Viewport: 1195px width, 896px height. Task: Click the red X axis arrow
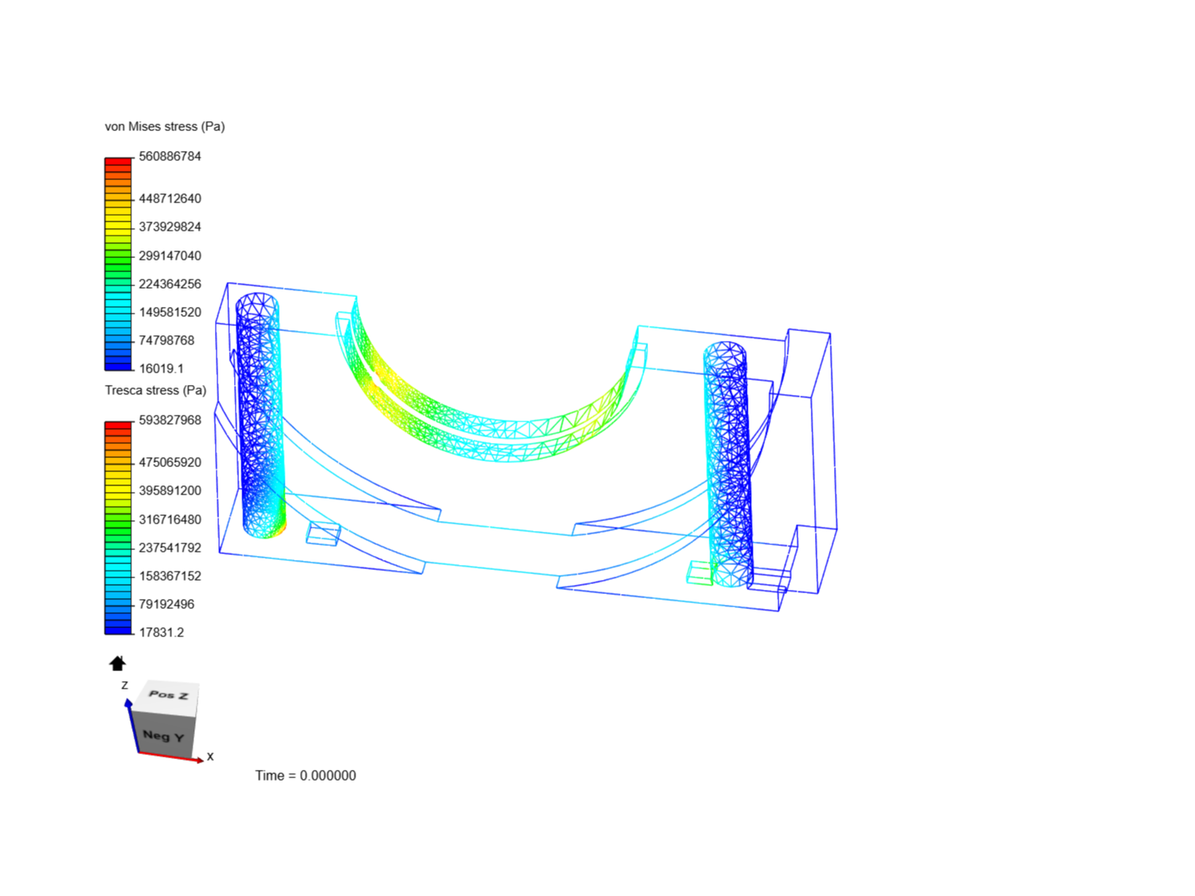(x=170, y=757)
